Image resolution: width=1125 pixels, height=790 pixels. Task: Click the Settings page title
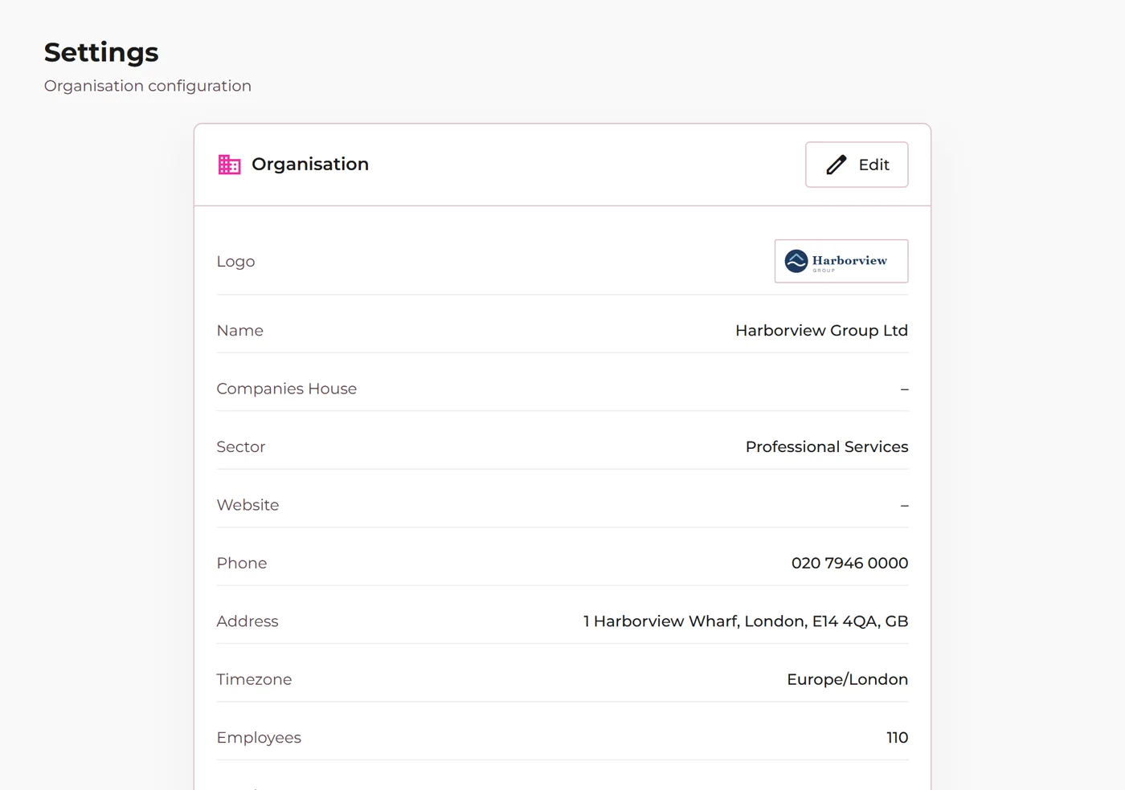[101, 52]
